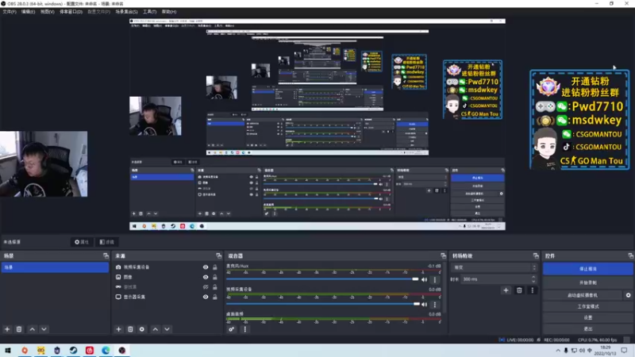Open the 渐变 transition type dropdown
The width and height of the screenshot is (635, 357).
click(x=495, y=267)
